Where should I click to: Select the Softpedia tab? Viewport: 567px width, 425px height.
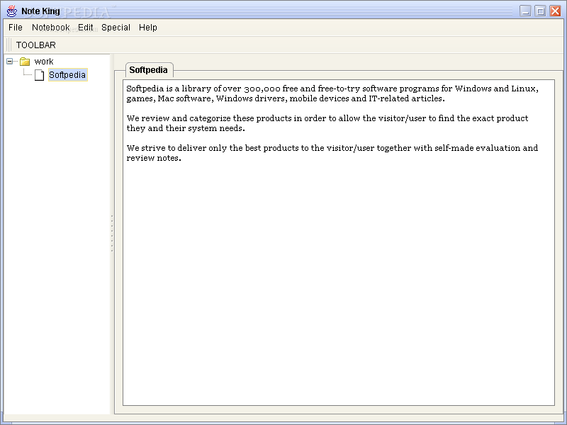pos(149,69)
